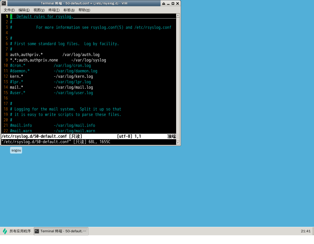Roll up the Terminal window with the shade button
314x244 pixels.
pyautogui.click(x=164, y=4)
